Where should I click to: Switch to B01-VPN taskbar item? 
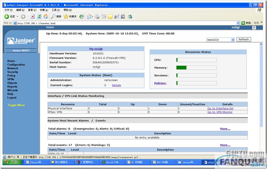tap(163, 162)
